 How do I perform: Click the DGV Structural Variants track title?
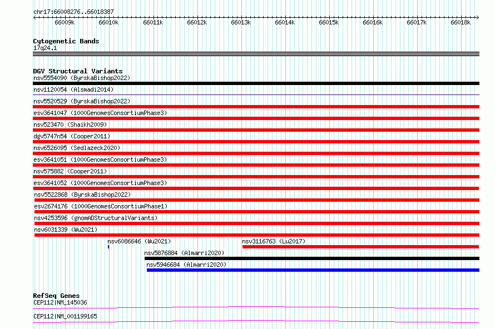click(78, 71)
